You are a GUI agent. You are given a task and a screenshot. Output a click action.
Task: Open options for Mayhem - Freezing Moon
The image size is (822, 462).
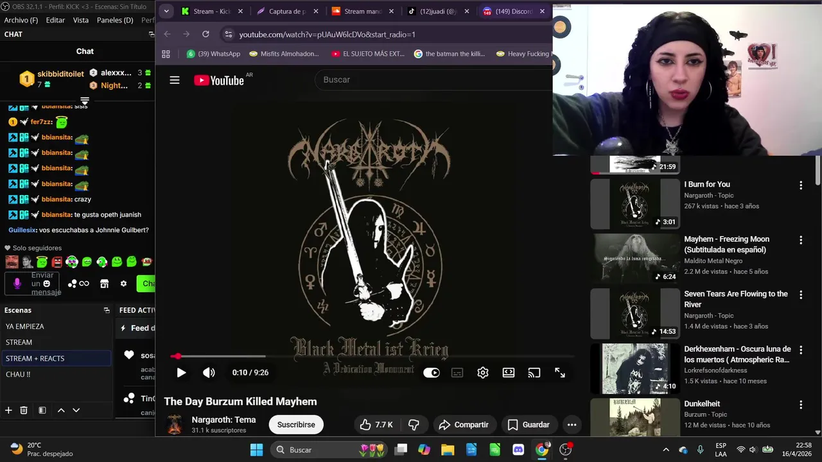pyautogui.click(x=801, y=241)
